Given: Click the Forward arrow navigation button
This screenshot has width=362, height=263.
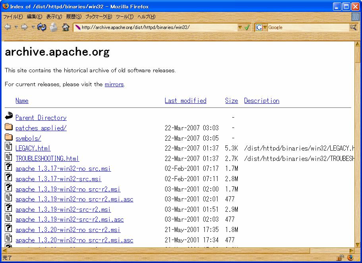Looking at the screenshot, I should point(25,27).
